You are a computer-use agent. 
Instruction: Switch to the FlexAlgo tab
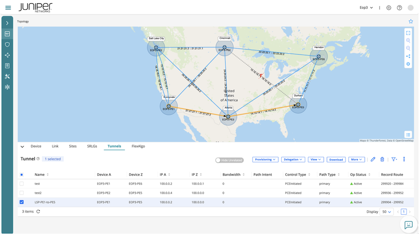pyautogui.click(x=138, y=146)
